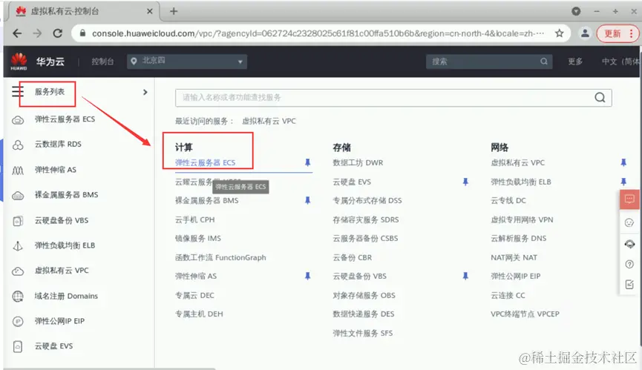Click the 云数据库 RDS sidebar icon
Image resolution: width=642 pixels, height=370 pixels.
point(18,145)
